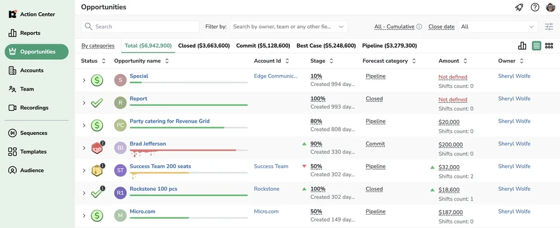Select Opportunities in sidebar
Viewport: 560px width, 228px height.
[36, 52]
